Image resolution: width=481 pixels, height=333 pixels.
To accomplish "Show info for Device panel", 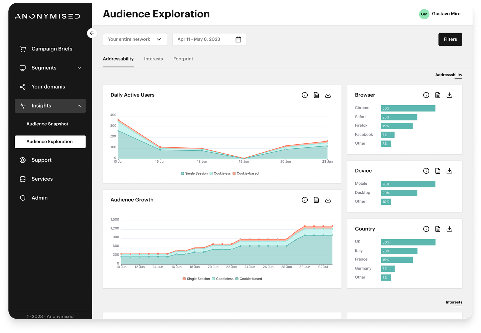I will coord(426,171).
